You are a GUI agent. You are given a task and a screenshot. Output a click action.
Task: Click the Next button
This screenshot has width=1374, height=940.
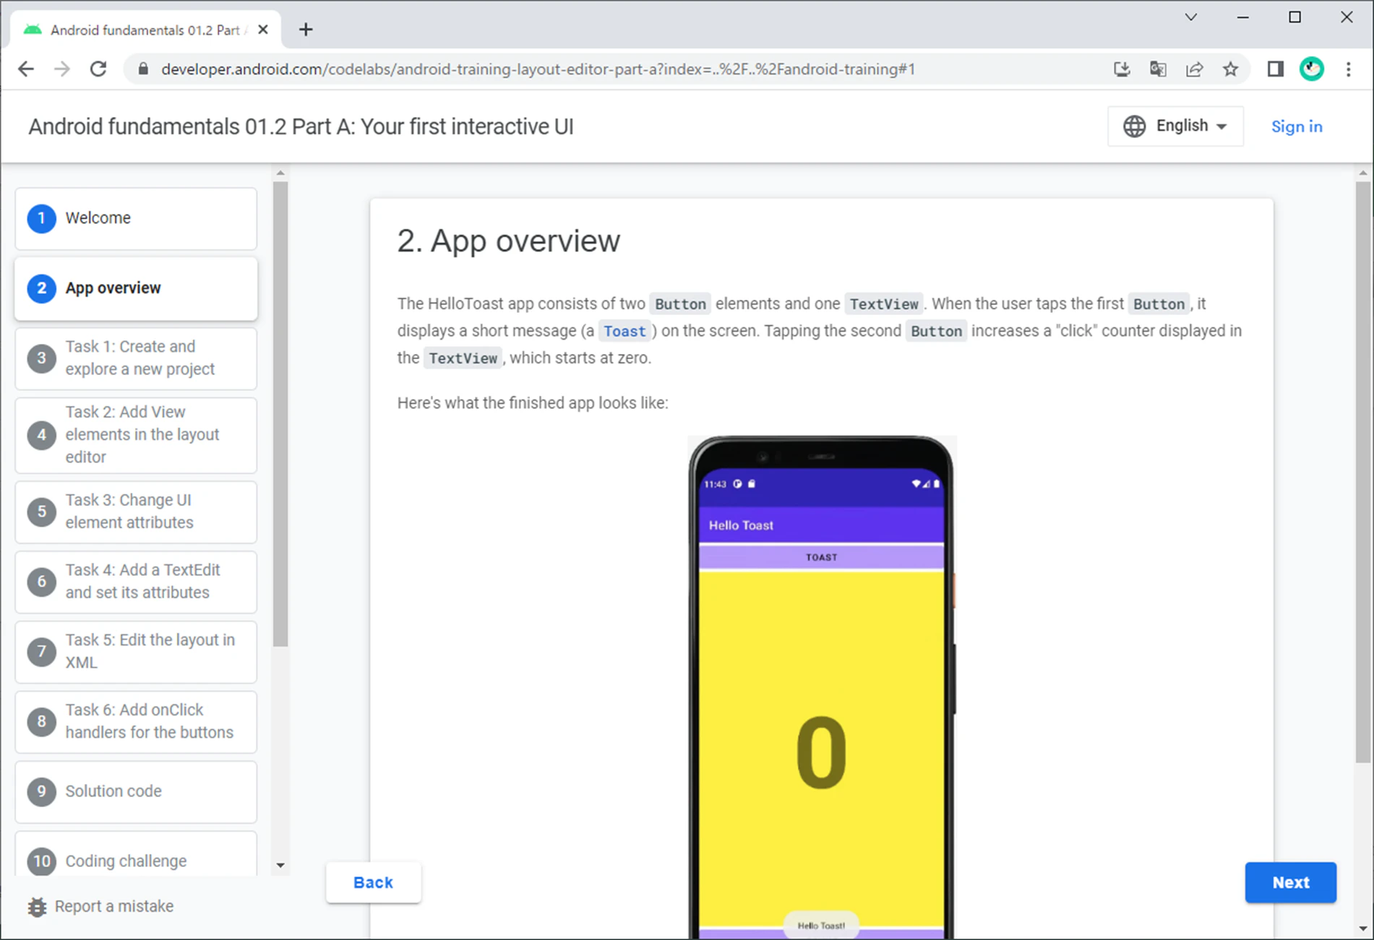1290,882
